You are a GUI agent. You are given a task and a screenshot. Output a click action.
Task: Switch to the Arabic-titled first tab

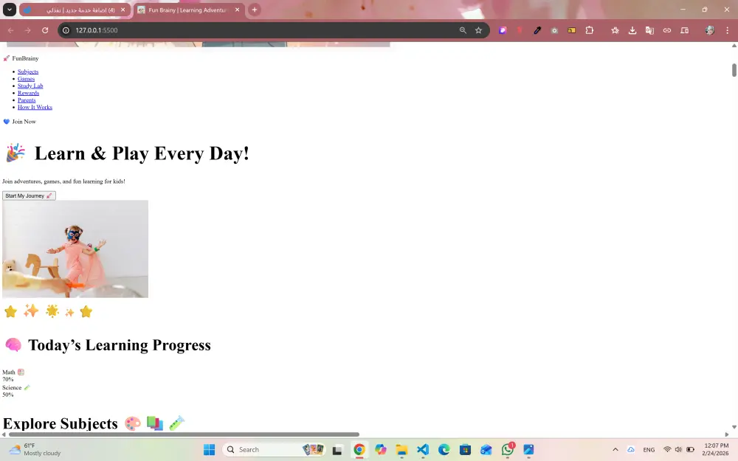coord(75,10)
